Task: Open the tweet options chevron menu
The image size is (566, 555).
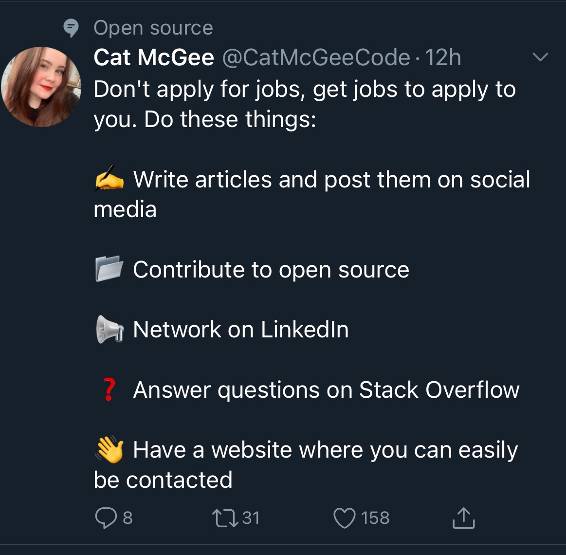Action: tap(541, 57)
